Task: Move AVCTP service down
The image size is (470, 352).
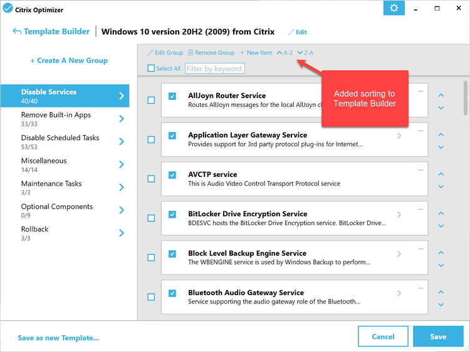Action: tap(441, 186)
